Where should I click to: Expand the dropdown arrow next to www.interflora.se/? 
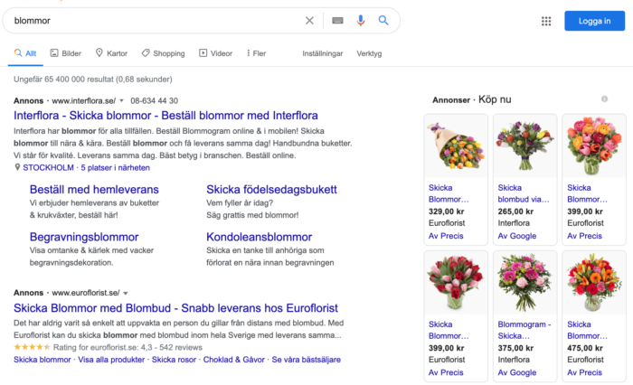[121, 100]
